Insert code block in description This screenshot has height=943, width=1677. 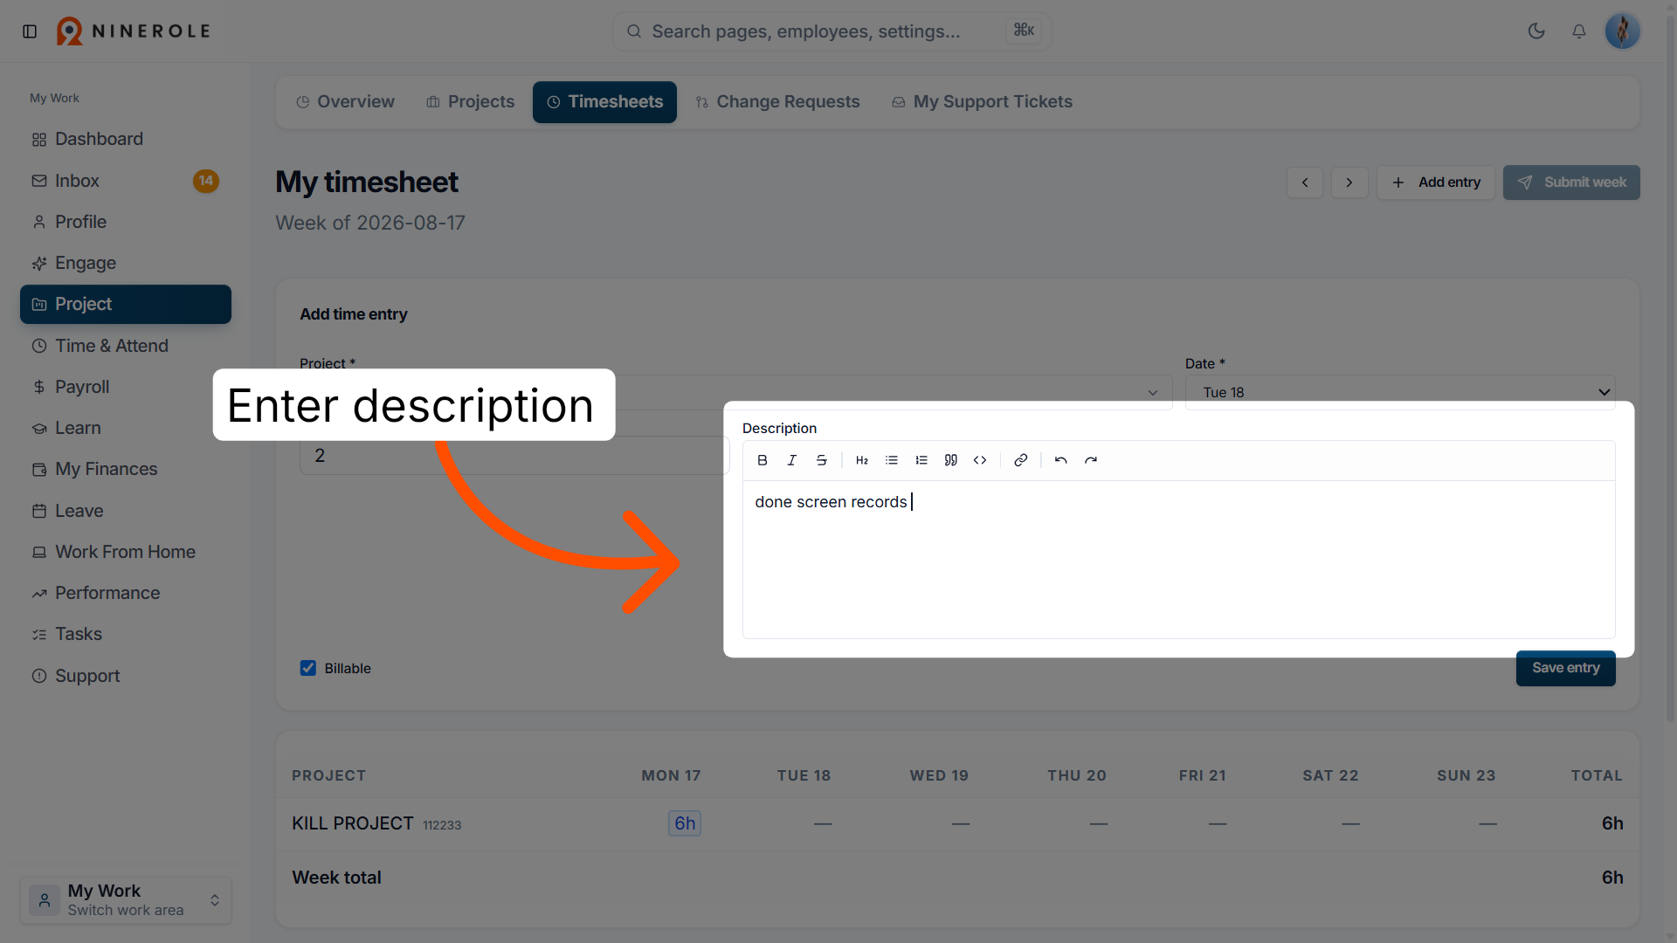(980, 460)
